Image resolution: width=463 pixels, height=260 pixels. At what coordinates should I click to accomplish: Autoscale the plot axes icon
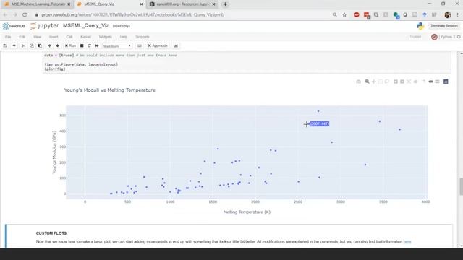pos(409,82)
